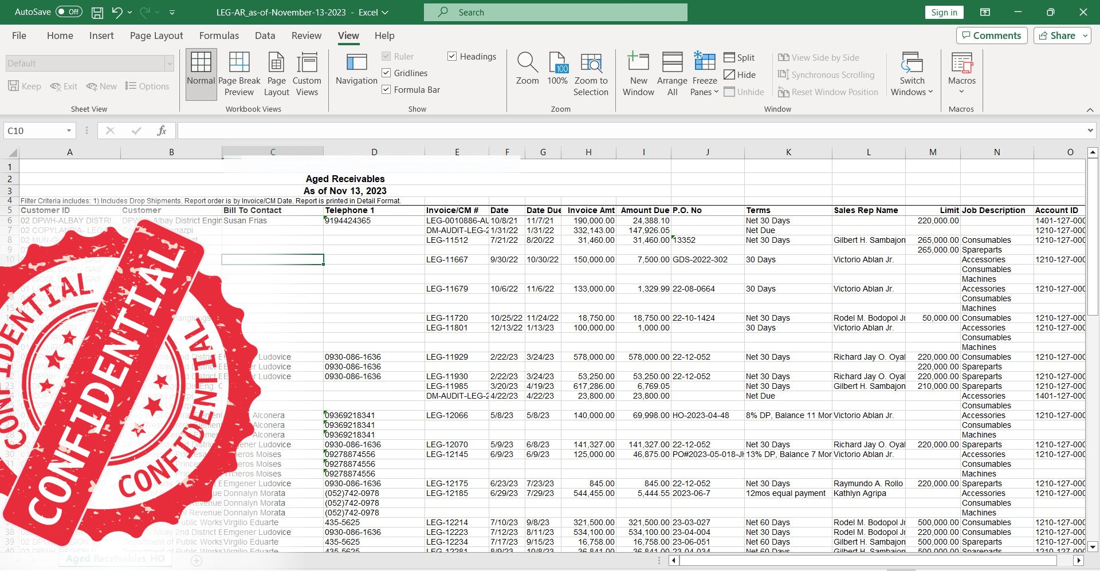Screen dimensions: 1100x571
Task: Click cell with invoice LEG-11667
Action: pos(457,259)
